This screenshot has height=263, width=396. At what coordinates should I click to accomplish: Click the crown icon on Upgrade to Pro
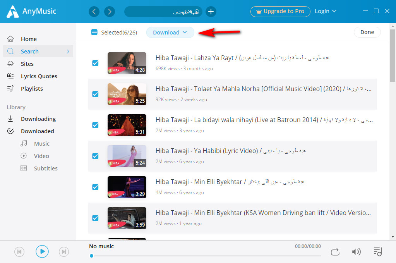click(259, 12)
